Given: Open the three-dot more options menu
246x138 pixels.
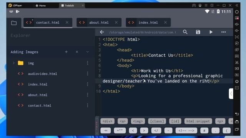Looking at the screenshot, I should [x=224, y=32].
